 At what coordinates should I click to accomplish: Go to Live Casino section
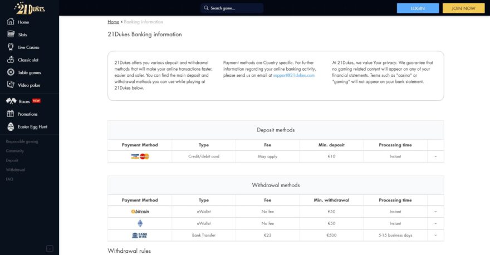coord(28,47)
